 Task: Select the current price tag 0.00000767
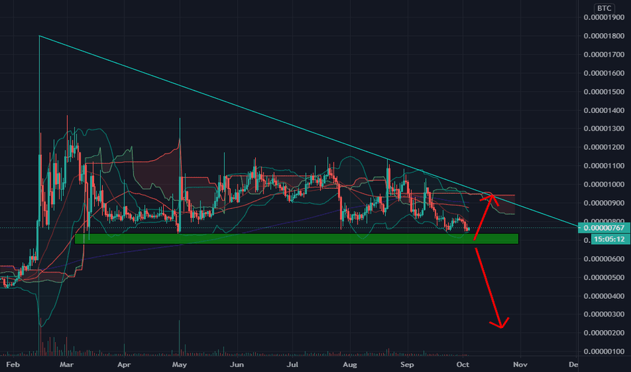(604, 228)
